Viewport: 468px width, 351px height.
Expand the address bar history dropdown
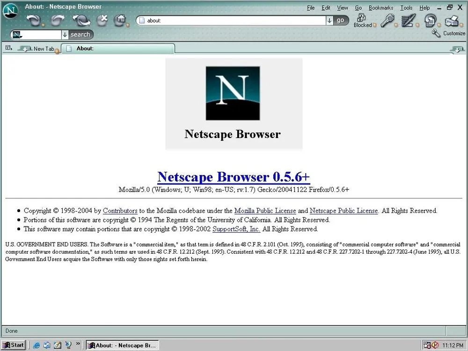tap(329, 20)
